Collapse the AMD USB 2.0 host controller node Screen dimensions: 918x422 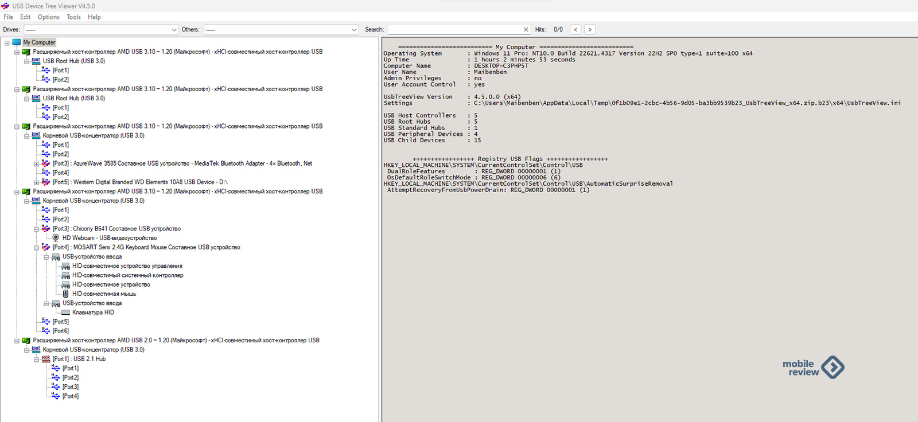(17, 341)
